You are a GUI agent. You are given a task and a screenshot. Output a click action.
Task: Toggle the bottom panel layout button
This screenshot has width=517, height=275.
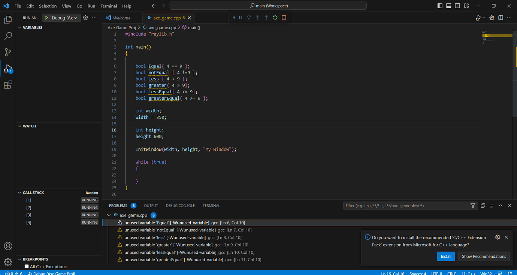pos(449,6)
